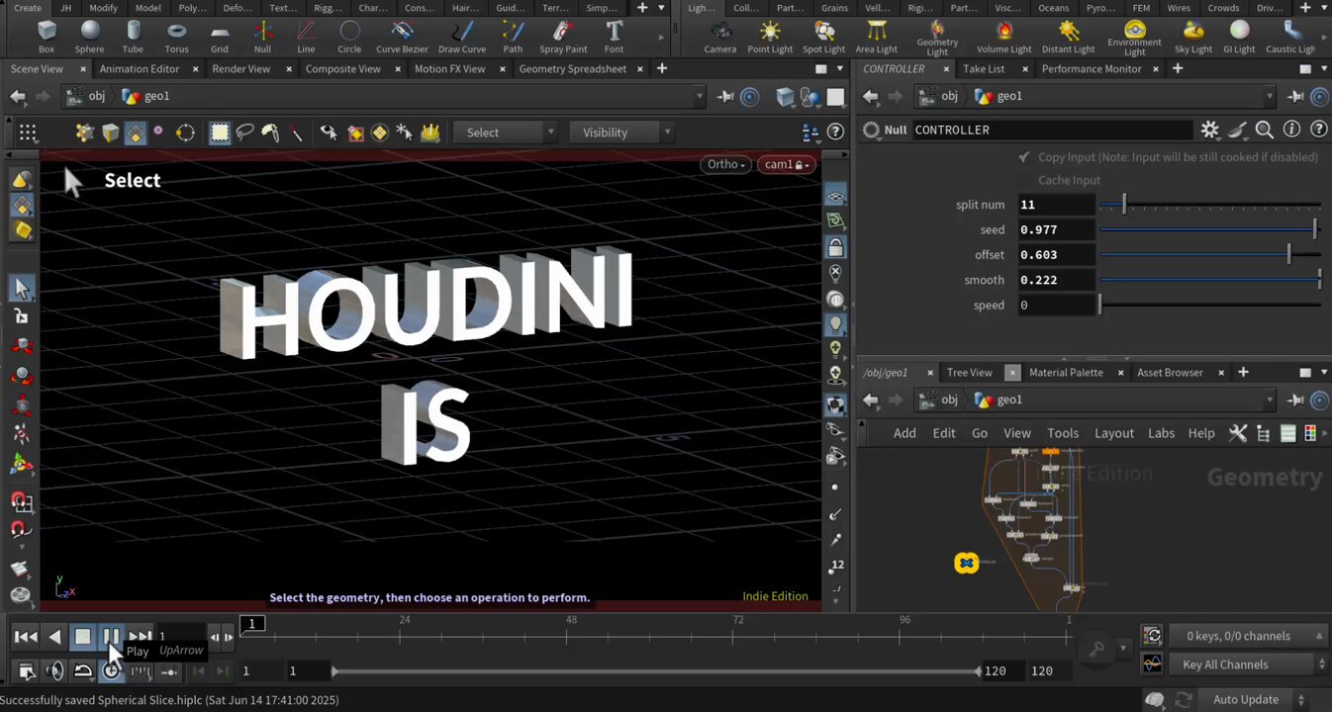Open the CONTROLLER parameter gear menu
The image size is (1332, 712).
pyautogui.click(x=1209, y=130)
